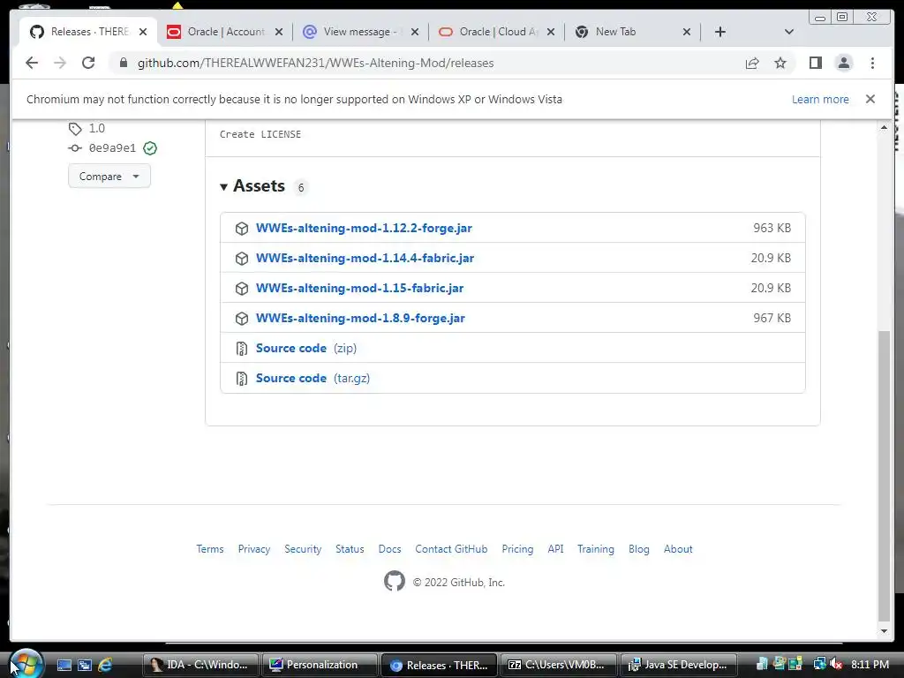Open the Compare dropdown
The image size is (904, 678).
[109, 176]
